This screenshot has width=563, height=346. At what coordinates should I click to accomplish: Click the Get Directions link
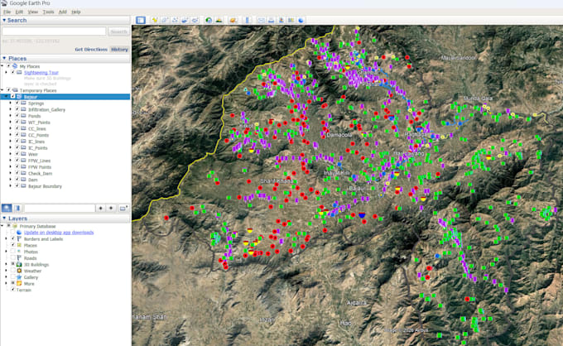[91, 49]
